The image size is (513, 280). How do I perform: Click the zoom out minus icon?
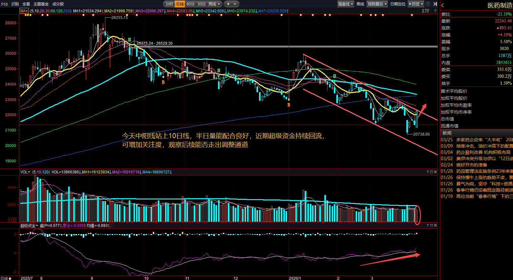click(x=235, y=4)
